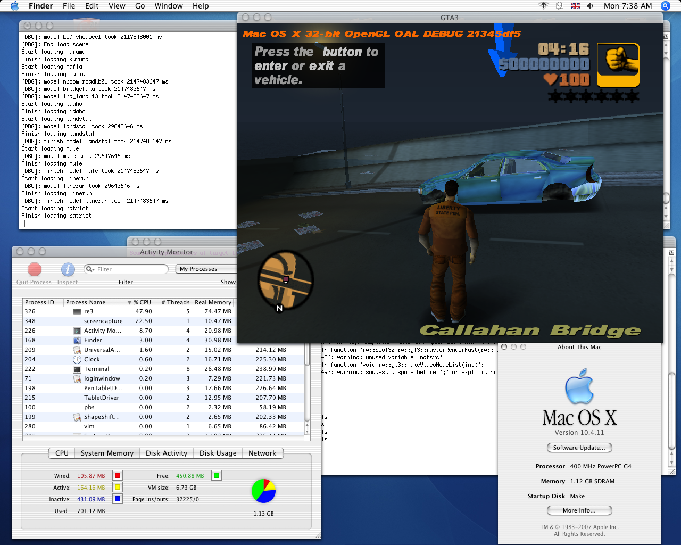Viewport: 681px width, 545px height.
Task: Select the System Memory tab
Action: (107, 453)
